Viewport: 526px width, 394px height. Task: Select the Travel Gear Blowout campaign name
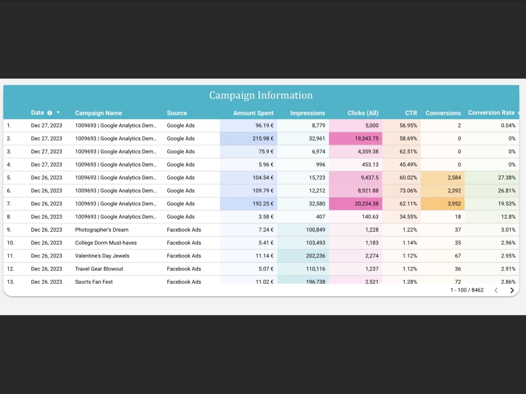tap(100, 268)
